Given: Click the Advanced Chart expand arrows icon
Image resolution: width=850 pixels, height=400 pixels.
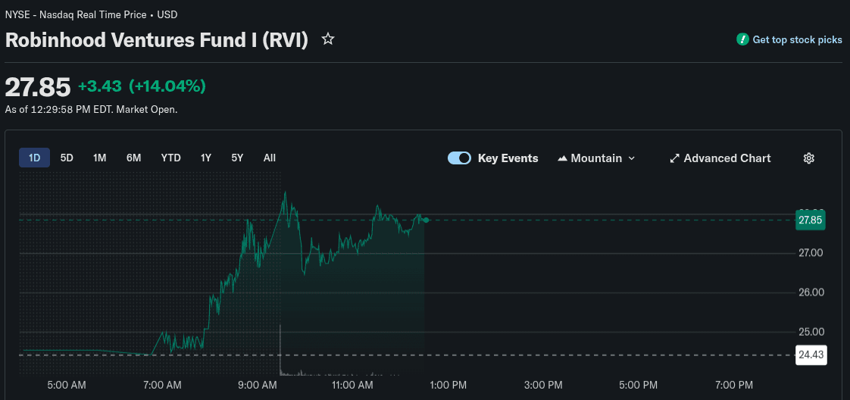Looking at the screenshot, I should pos(674,158).
